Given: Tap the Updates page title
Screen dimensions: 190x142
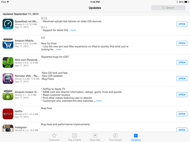Looking at the screenshot, I should click(95, 8).
